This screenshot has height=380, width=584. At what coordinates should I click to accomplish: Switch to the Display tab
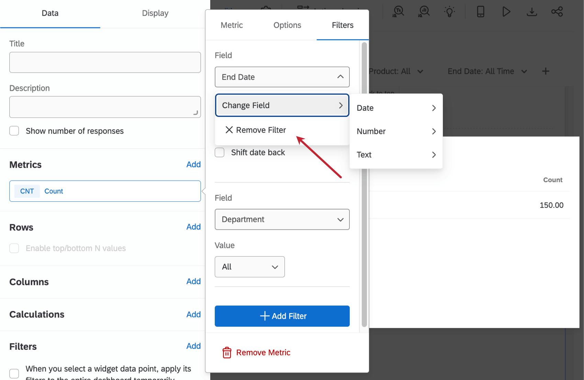(x=155, y=13)
